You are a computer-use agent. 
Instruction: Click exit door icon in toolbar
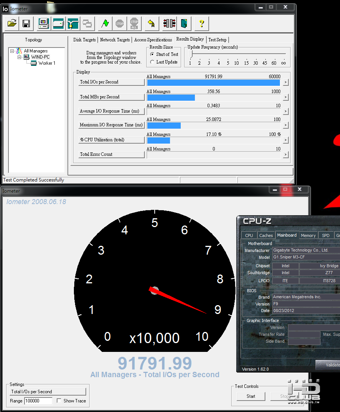[x=184, y=23]
